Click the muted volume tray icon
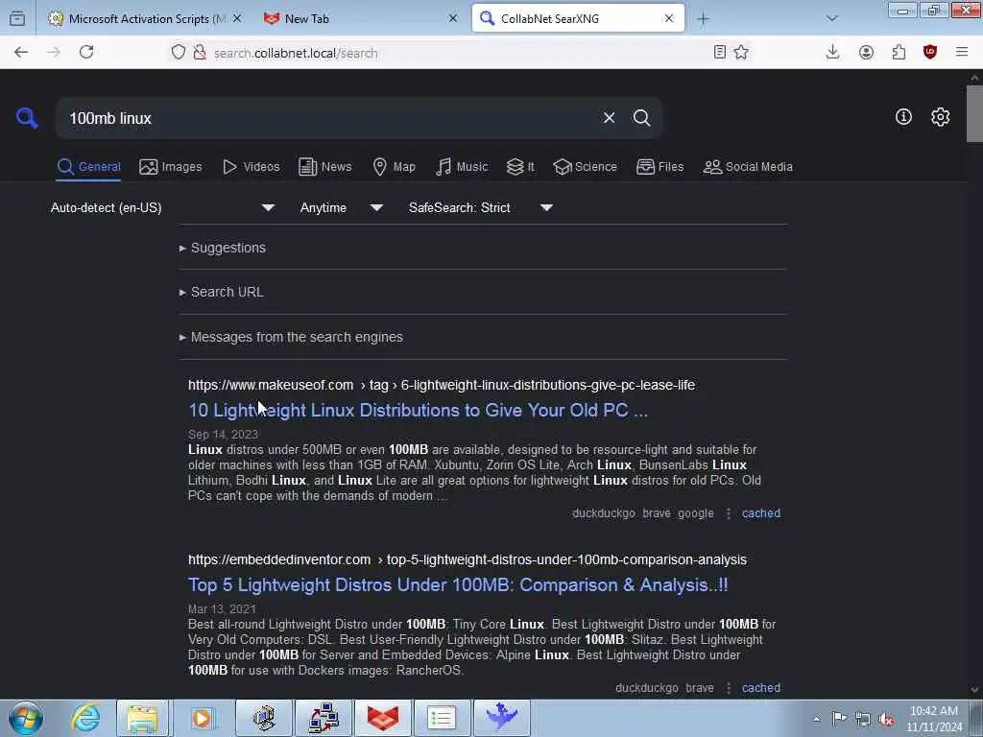 (x=886, y=719)
